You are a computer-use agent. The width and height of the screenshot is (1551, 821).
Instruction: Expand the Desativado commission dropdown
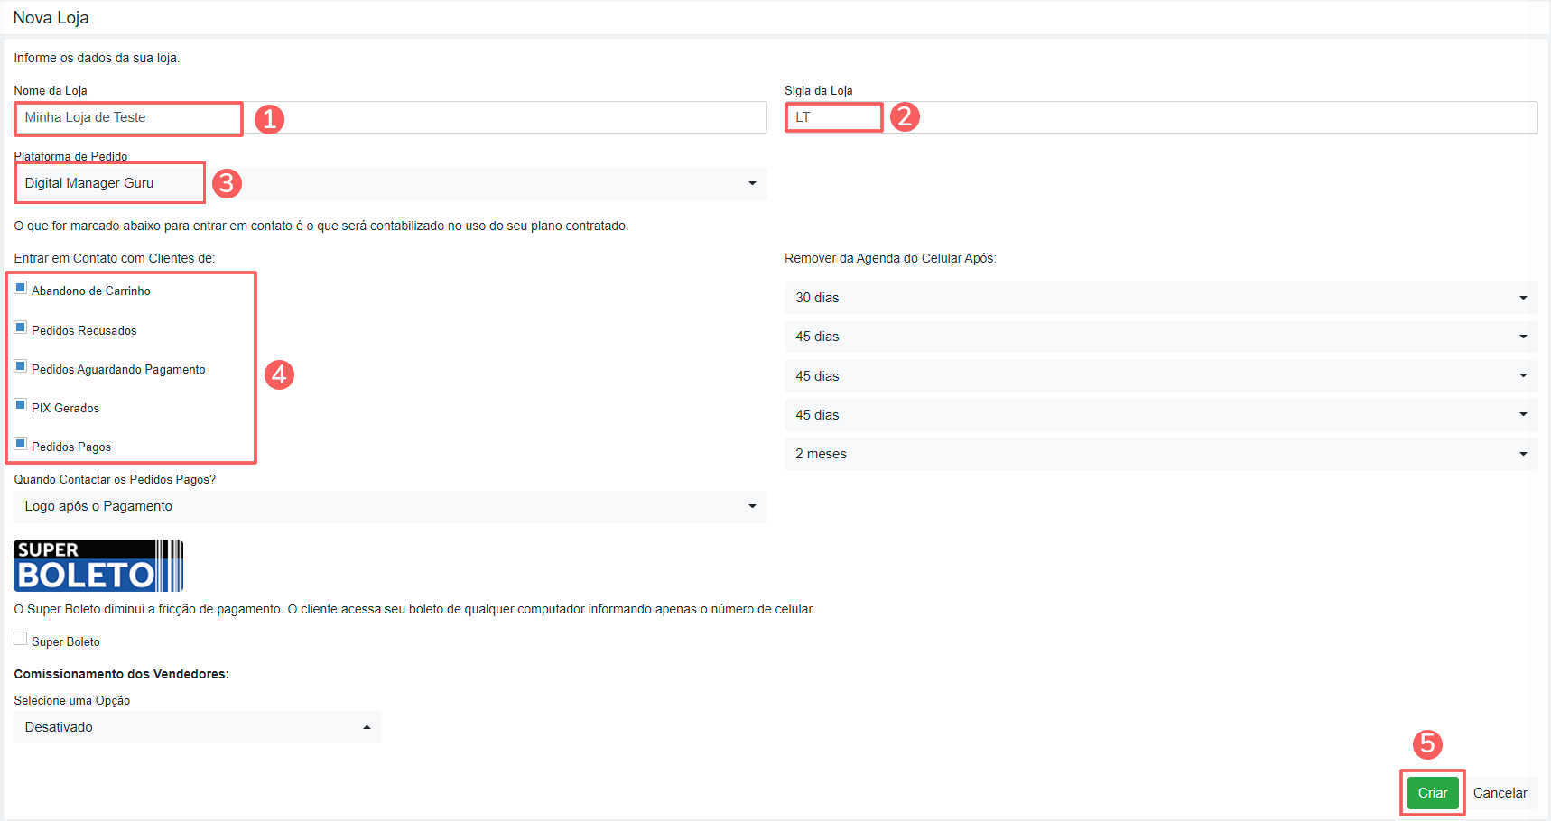pyautogui.click(x=197, y=727)
